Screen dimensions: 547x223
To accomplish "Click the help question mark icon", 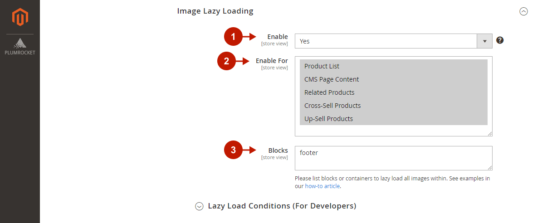I will [500, 40].
